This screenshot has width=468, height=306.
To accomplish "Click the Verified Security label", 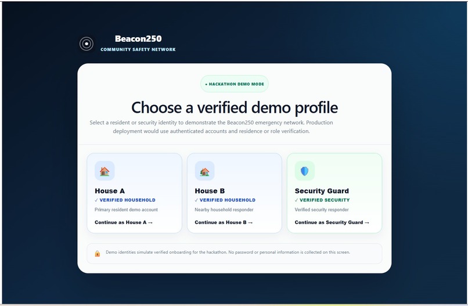I will click(322, 200).
